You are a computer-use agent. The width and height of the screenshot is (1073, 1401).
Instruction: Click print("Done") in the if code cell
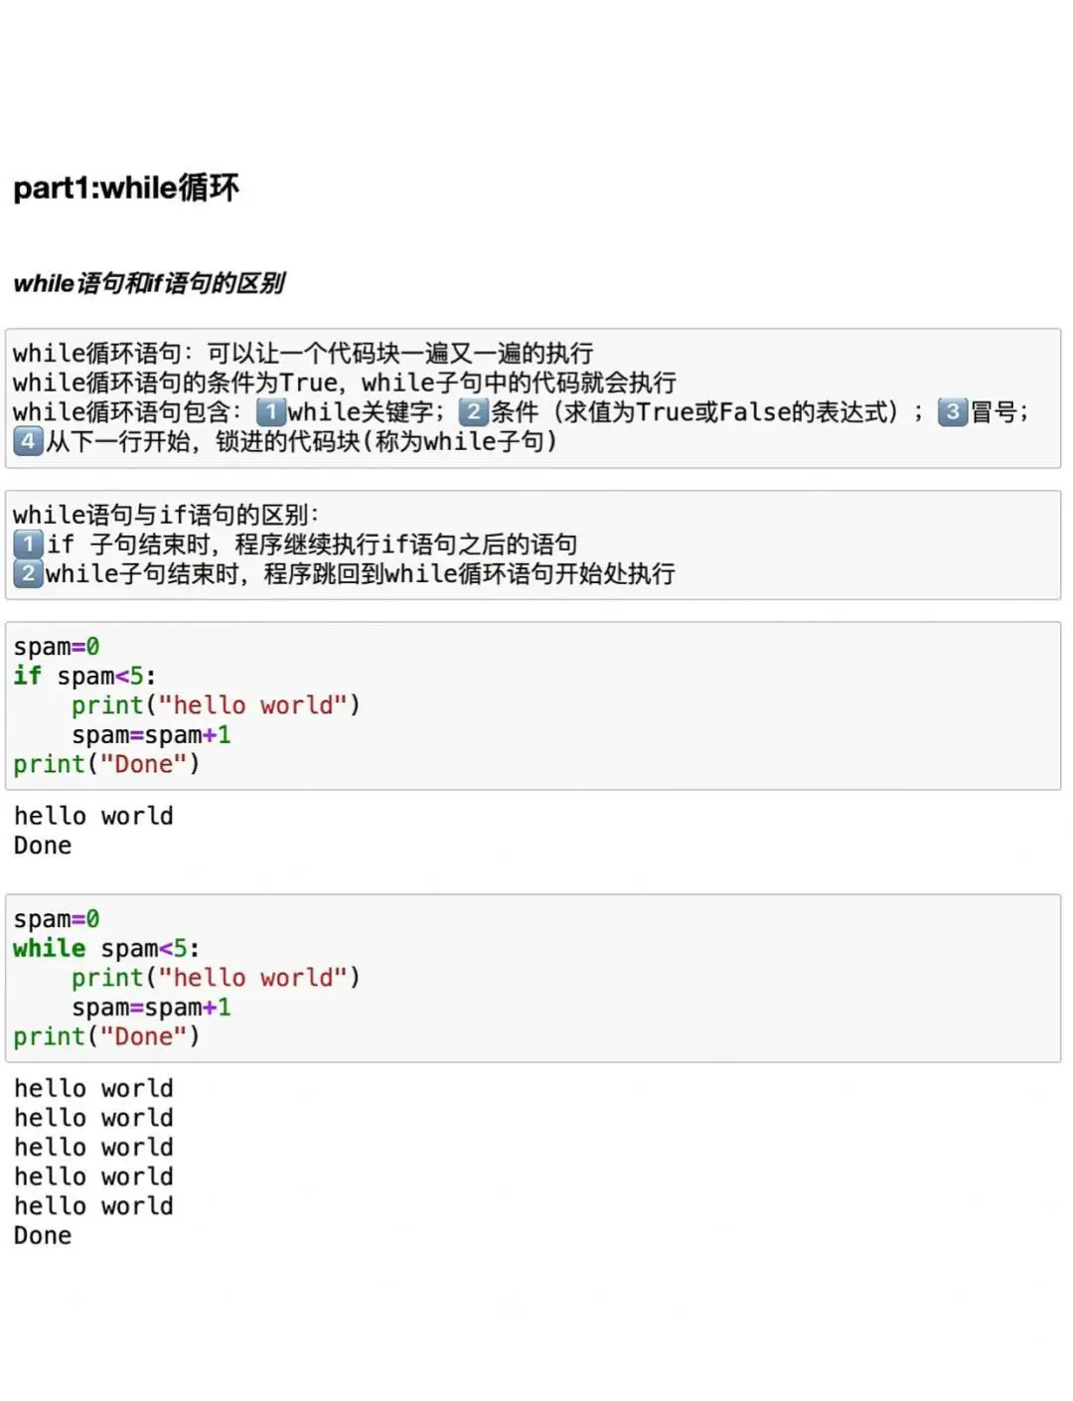pos(106,764)
